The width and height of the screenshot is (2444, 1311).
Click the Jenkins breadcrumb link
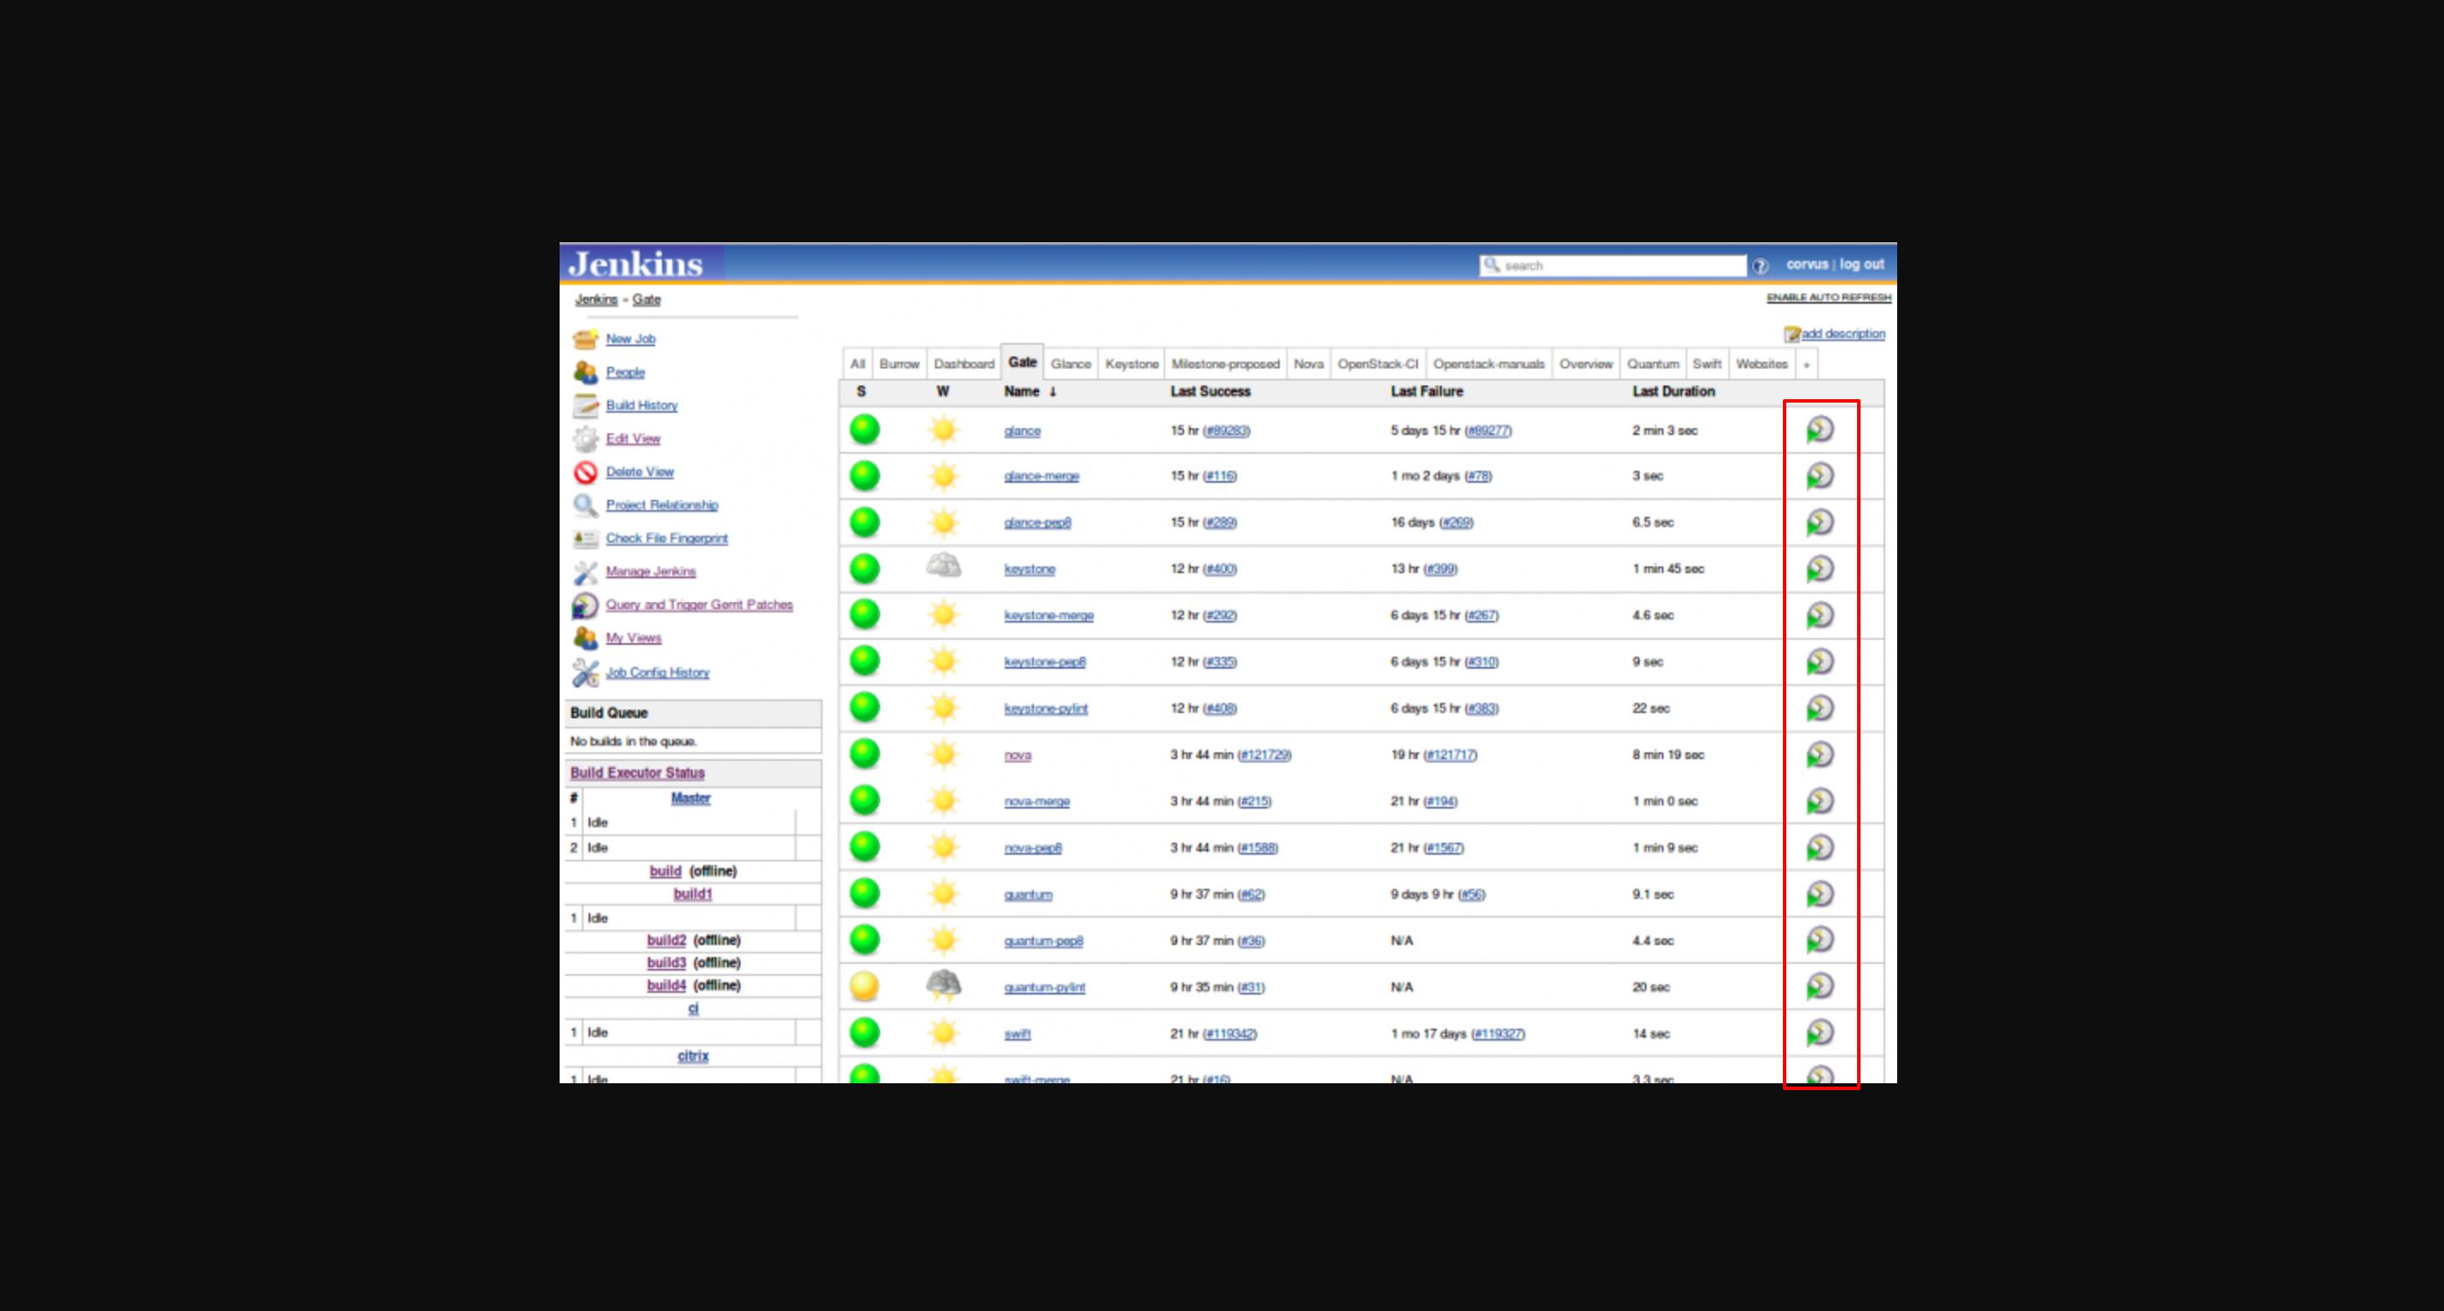click(595, 299)
